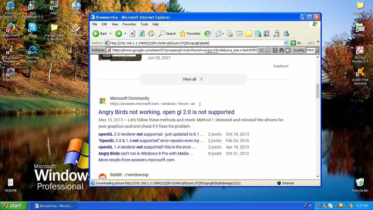Open the Favorites menu in menu bar

coord(129,24)
